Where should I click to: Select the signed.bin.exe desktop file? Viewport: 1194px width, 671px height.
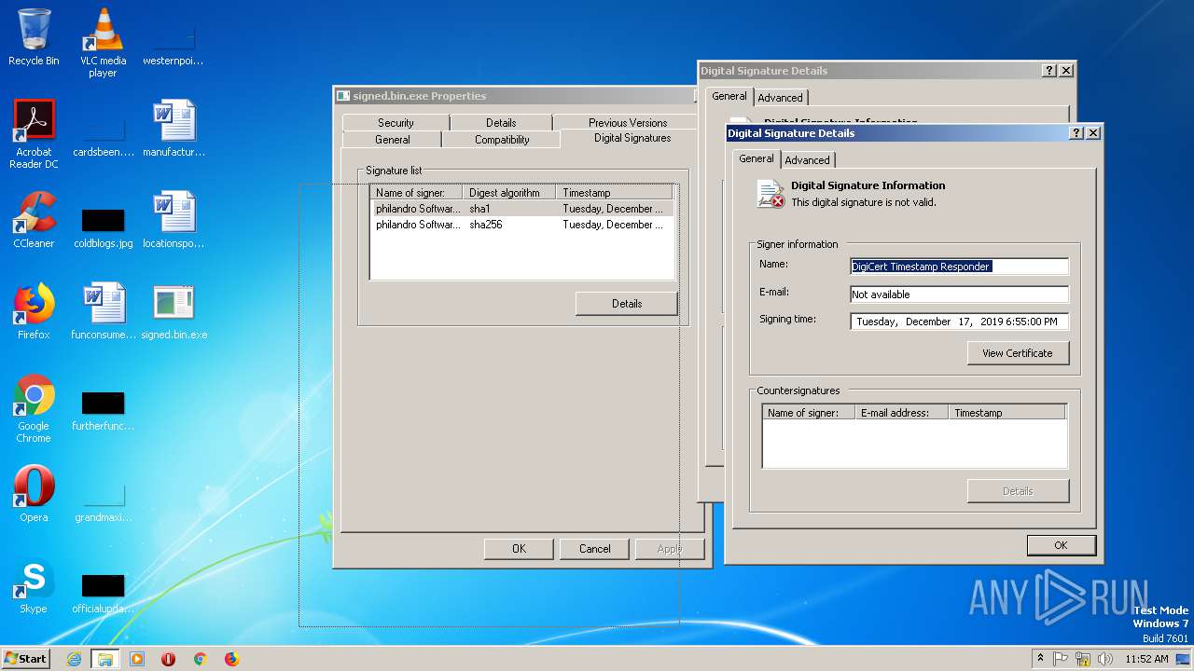(174, 311)
